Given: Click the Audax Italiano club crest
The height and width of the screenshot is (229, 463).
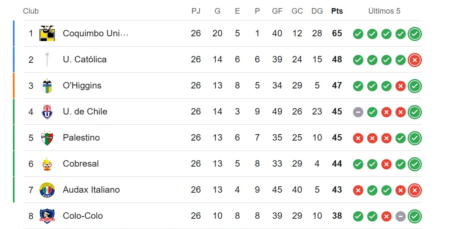Looking at the screenshot, I should pos(47,190).
